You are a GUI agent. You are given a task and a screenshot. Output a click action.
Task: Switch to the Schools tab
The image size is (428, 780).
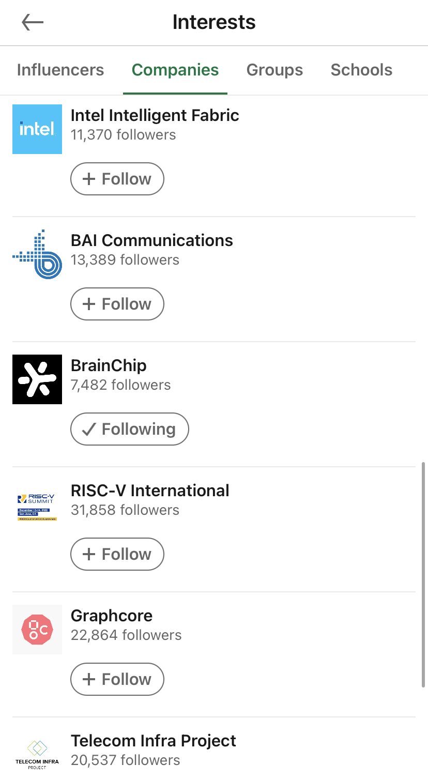point(361,70)
